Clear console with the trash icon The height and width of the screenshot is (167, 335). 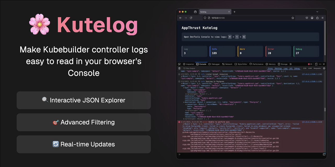pyautogui.click(x=180, y=68)
